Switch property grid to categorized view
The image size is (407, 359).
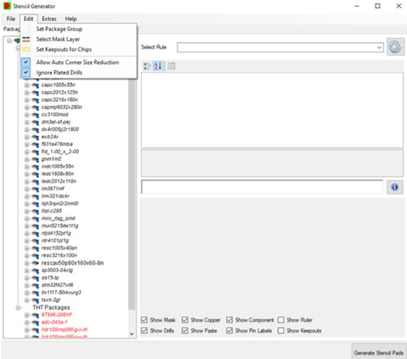(x=147, y=66)
